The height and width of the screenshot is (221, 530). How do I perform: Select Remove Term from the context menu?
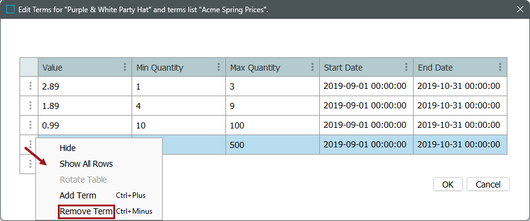click(86, 211)
